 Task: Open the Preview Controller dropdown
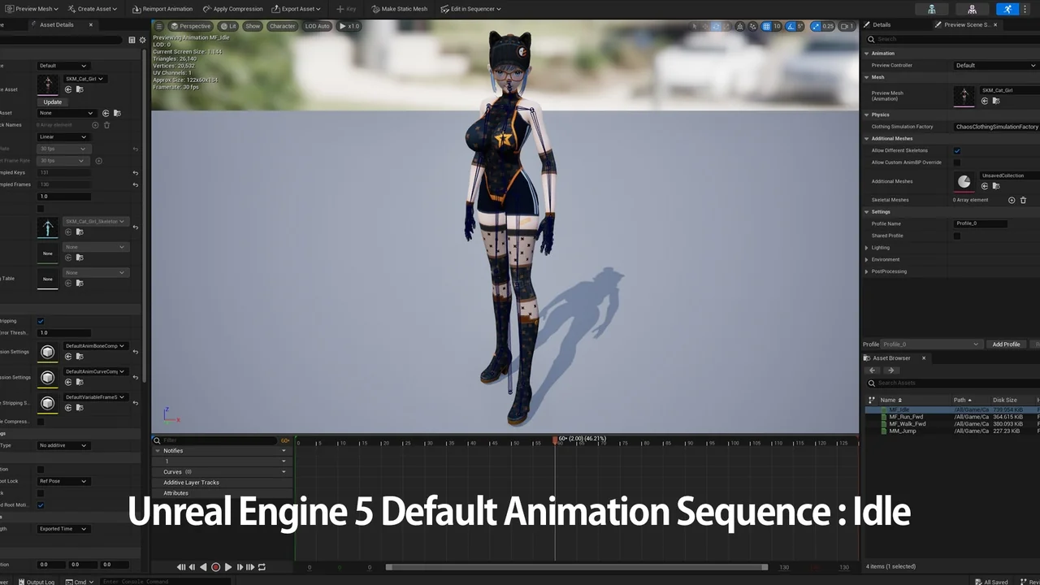(x=995, y=65)
